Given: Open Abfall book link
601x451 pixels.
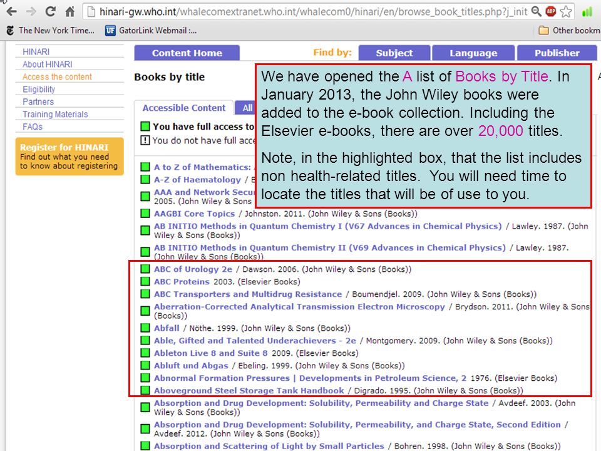Looking at the screenshot, I should pos(167,328).
